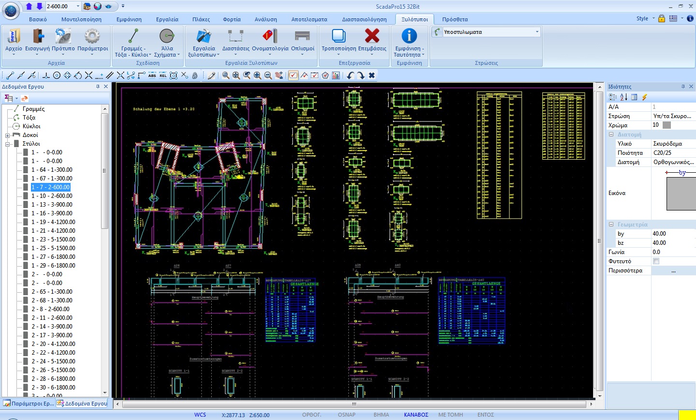Open the Βασικό ribbon tab
Image resolution: width=696 pixels, height=420 pixels.
point(38,19)
